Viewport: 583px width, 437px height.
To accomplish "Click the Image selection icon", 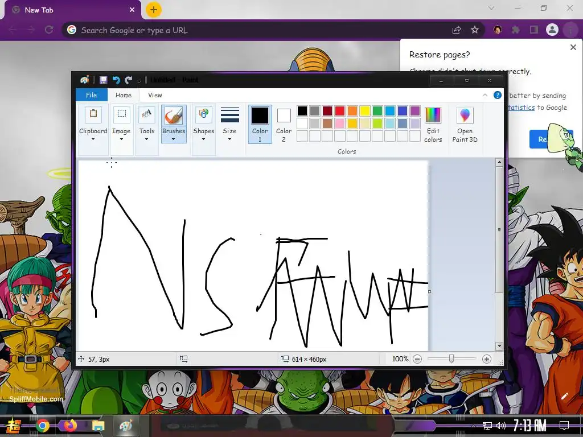I will point(122,114).
